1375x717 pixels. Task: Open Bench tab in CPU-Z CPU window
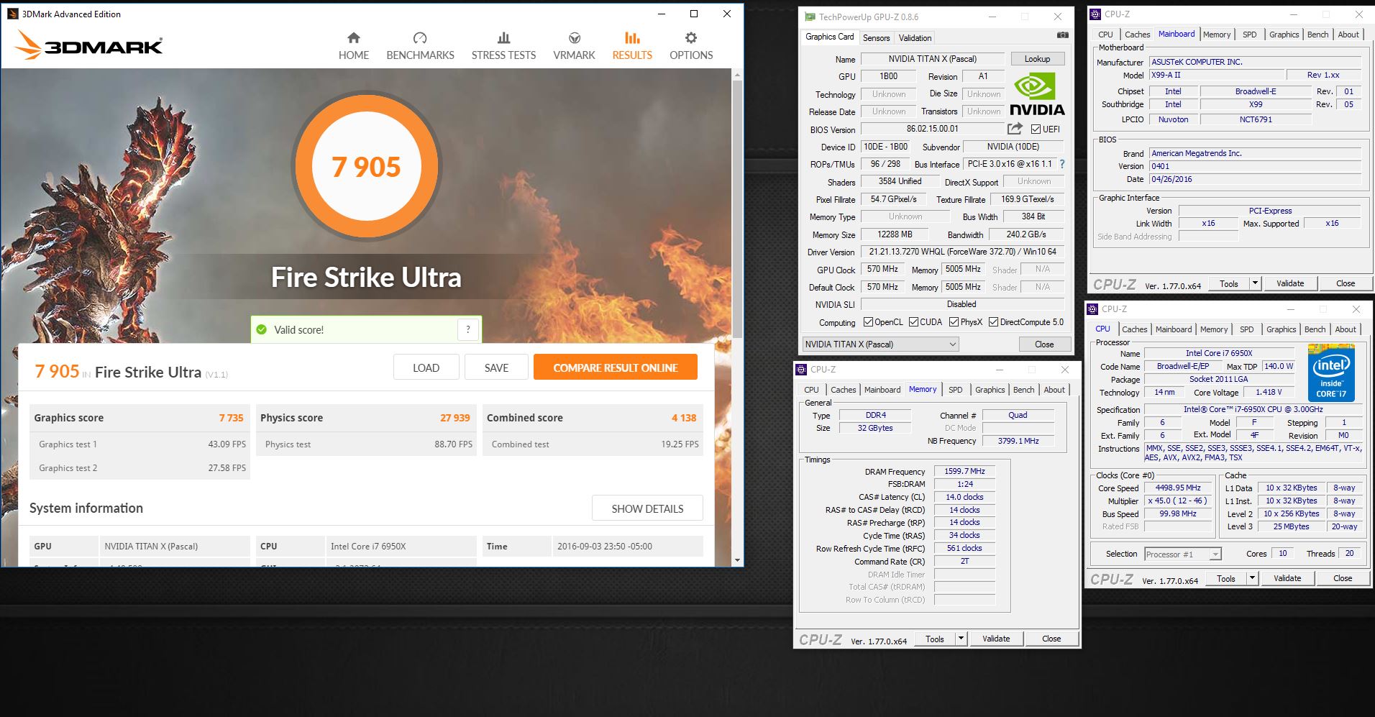1315,329
